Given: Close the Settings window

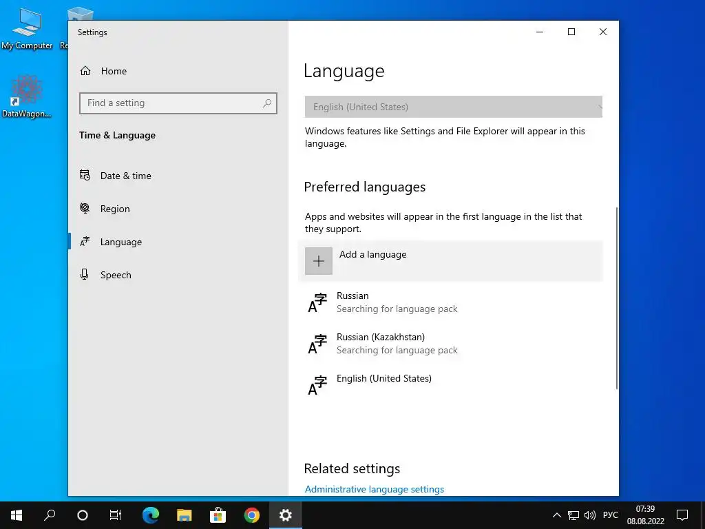Looking at the screenshot, I should pyautogui.click(x=603, y=32).
